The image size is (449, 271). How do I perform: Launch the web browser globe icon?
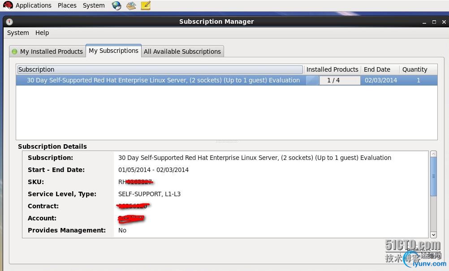coord(117,5)
